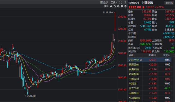This screenshot has width=175, height=102.
Task: Open chart settings gear icon
Action: (125, 6)
